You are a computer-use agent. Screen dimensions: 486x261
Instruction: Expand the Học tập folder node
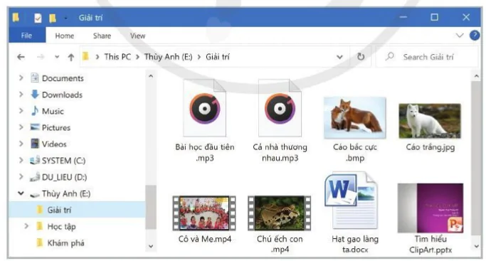tap(26, 226)
